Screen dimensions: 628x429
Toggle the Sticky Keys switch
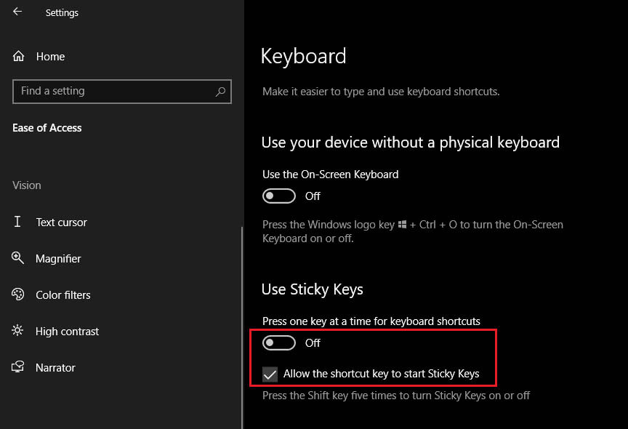tap(279, 343)
